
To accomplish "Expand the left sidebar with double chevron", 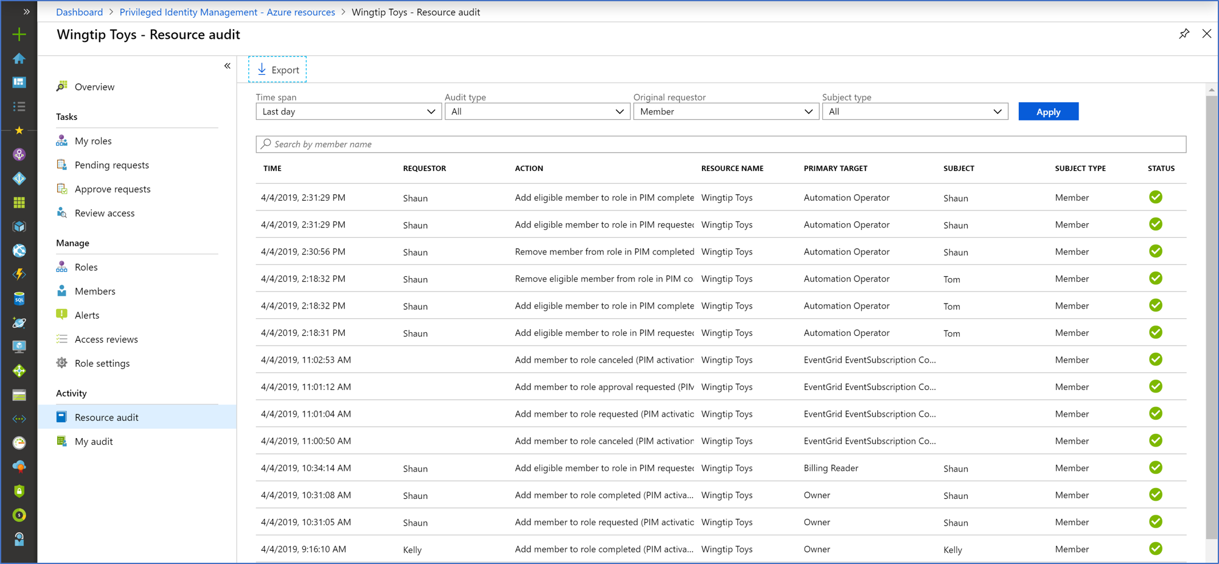I will [26, 12].
